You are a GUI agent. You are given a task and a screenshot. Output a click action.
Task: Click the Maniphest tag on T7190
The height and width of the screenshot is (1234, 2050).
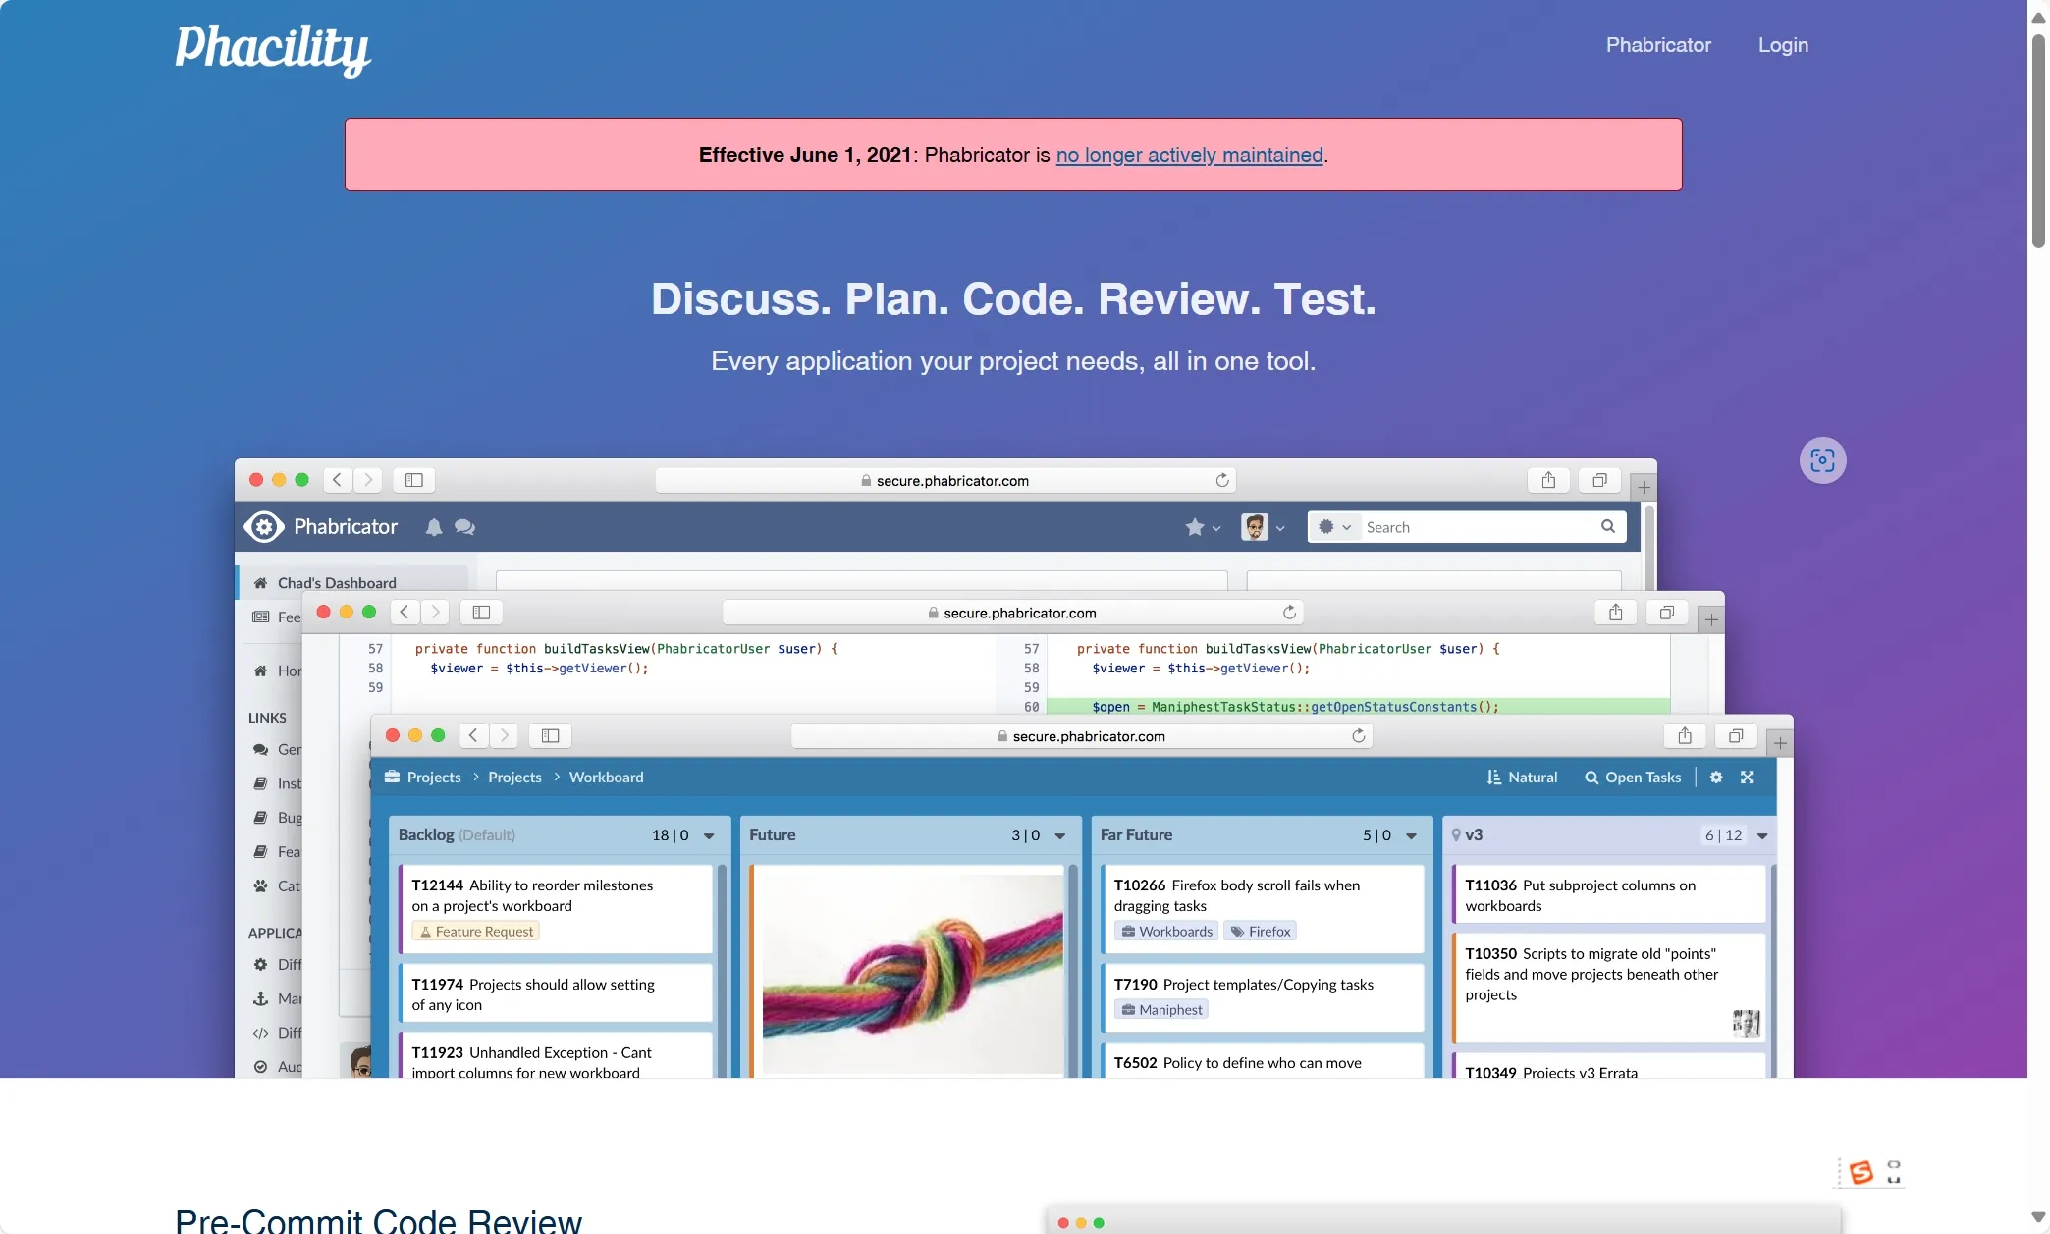[x=1161, y=1010]
